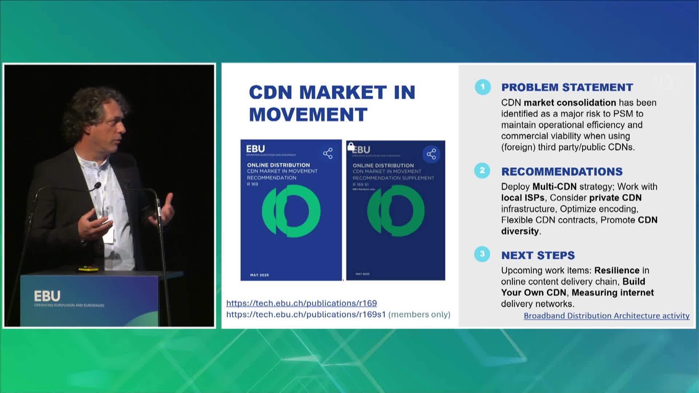The image size is (699, 393).
Task: Click the EBU logo on the podium
Action: pyautogui.click(x=47, y=296)
